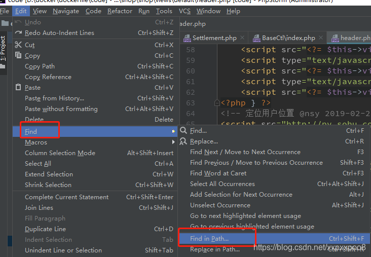The height and width of the screenshot is (257, 371).
Task: Click the <?php } ?> code on line 63
Action: tap(246, 103)
